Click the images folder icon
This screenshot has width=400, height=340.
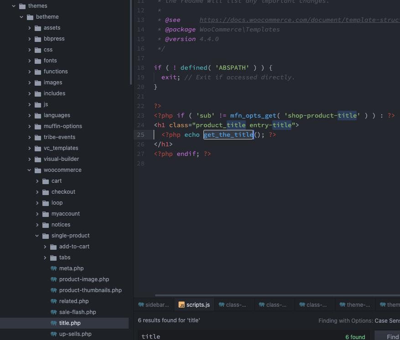pos(38,83)
